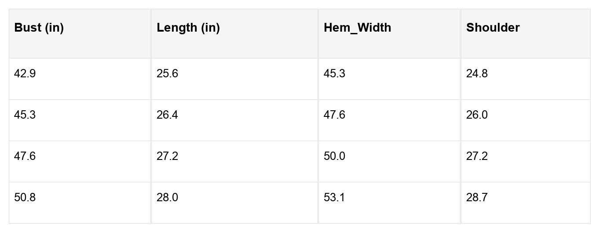
Task: Click the shoulder value 24.8 cell
Action: 477,74
